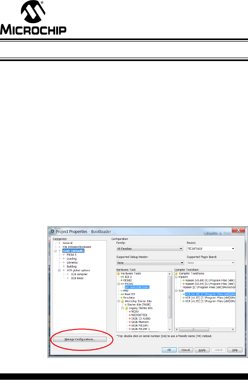Select the Loading category
Image resolution: width=248 pixels, height=384 pixels.
tap(72, 258)
